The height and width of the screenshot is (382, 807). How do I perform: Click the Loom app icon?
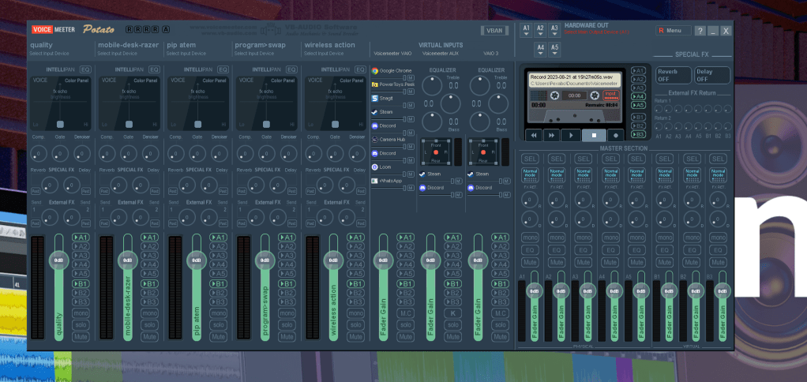(x=374, y=167)
